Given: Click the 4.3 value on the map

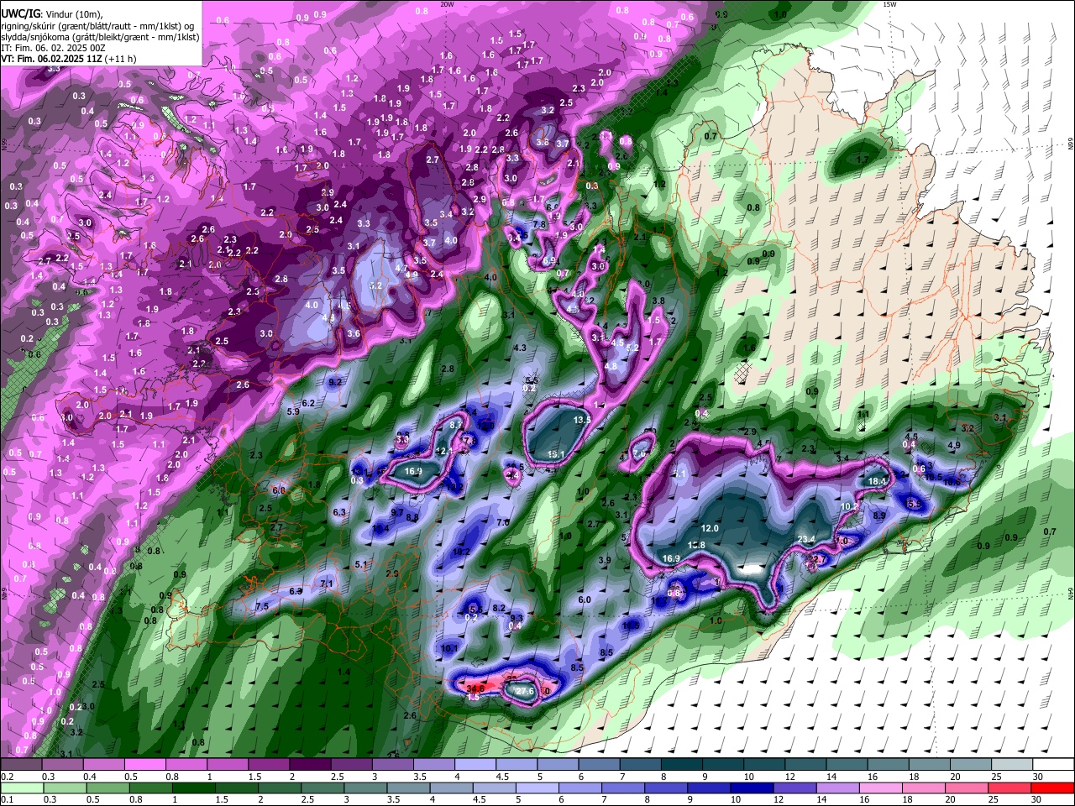Looking at the screenshot, I should pos(519,348).
